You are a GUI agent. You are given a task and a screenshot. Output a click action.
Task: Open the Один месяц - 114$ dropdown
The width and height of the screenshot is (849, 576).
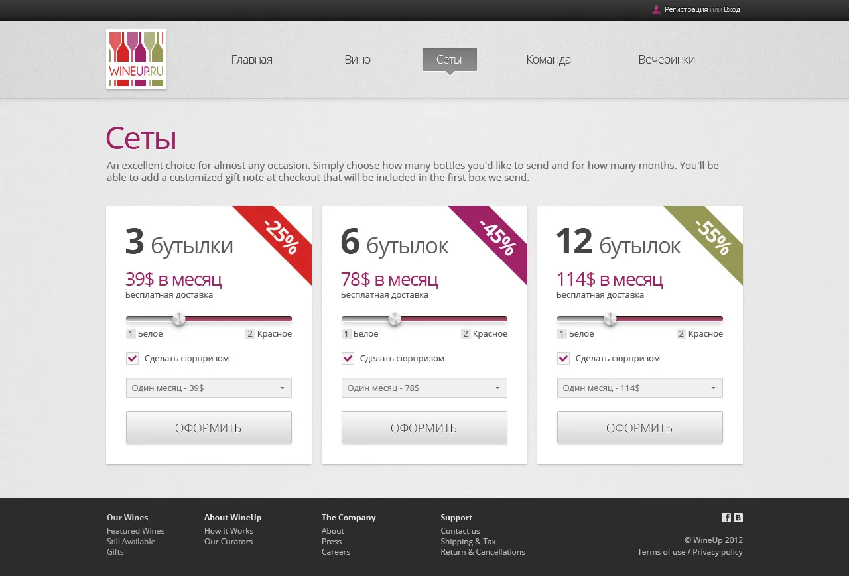coord(640,388)
